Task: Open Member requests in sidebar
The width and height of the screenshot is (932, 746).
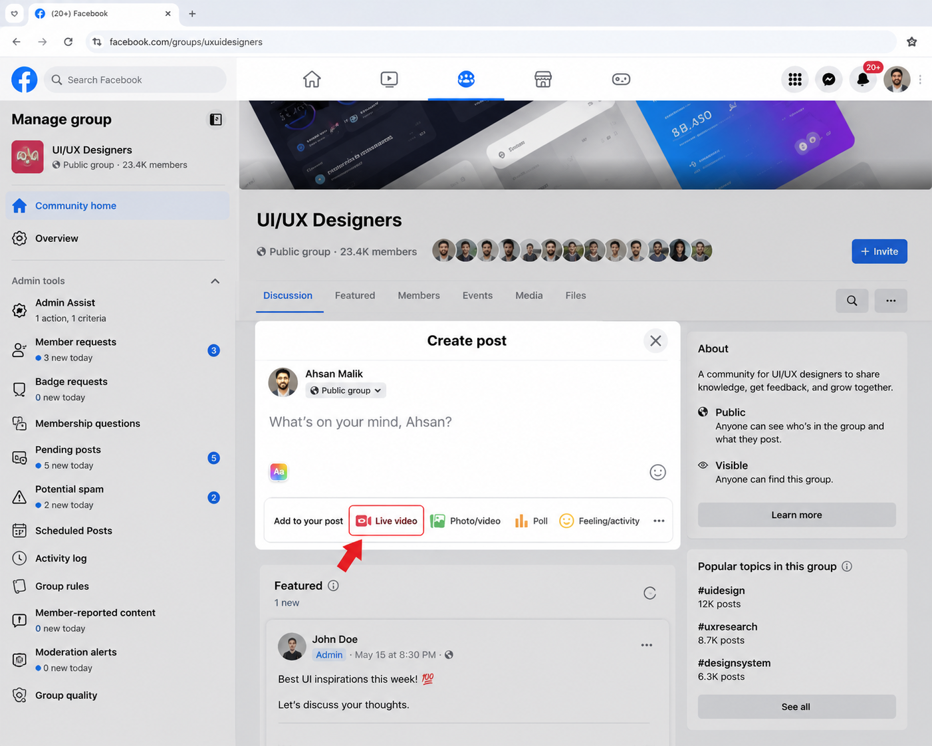Action: click(x=118, y=350)
